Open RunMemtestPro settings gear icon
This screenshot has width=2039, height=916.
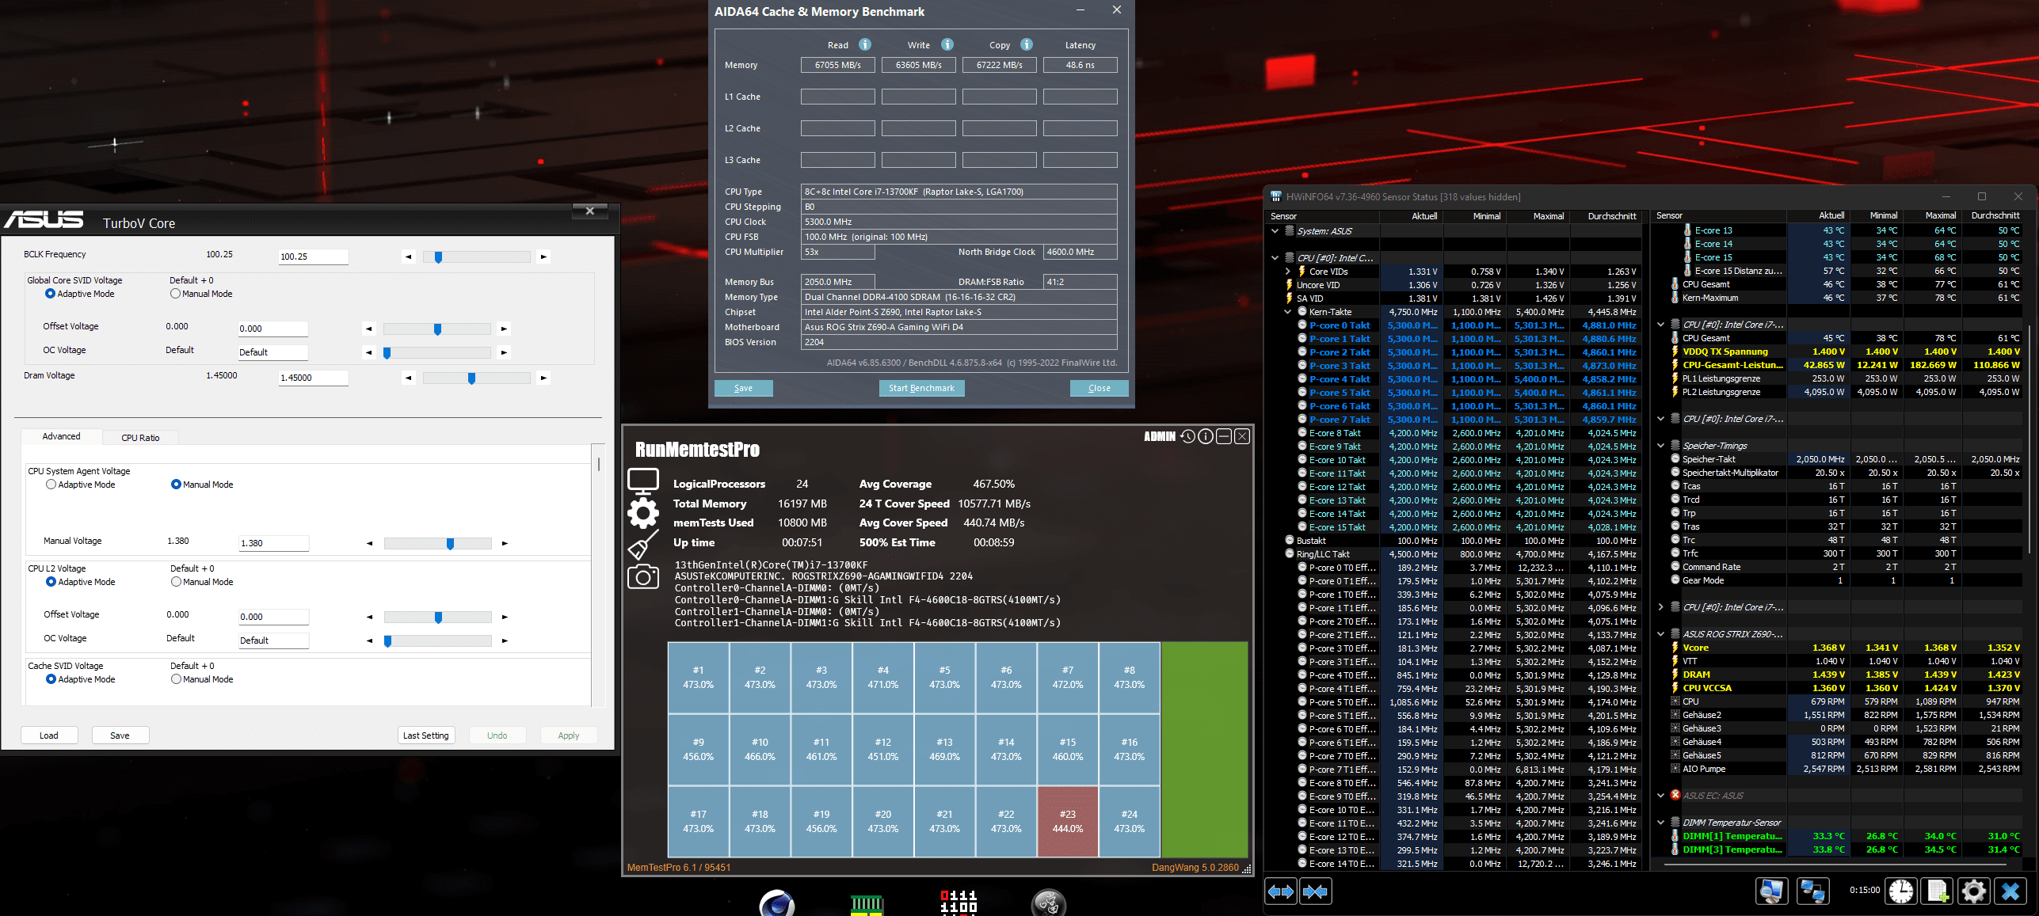[x=643, y=513]
